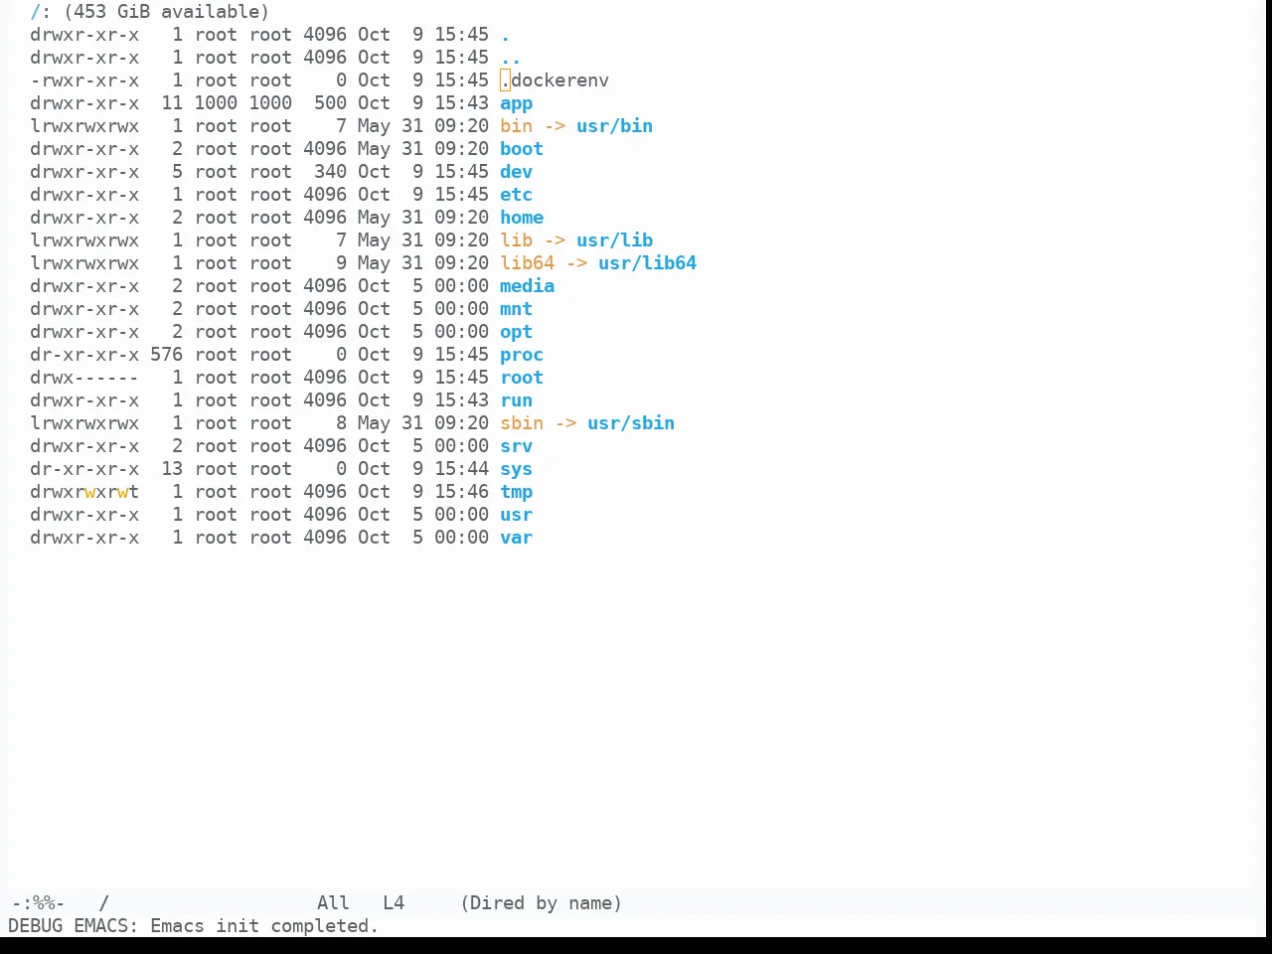This screenshot has height=954, width=1272.
Task: Visit the etc directory entry
Action: (516, 195)
